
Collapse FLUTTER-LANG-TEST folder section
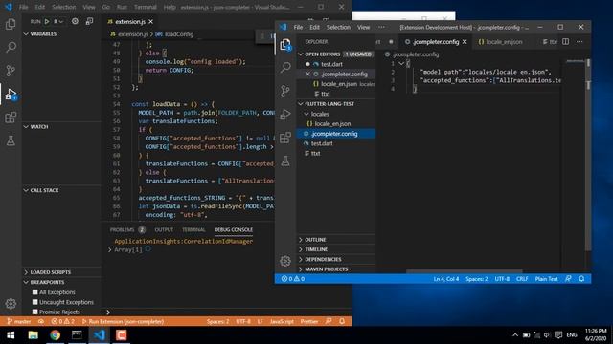301,104
